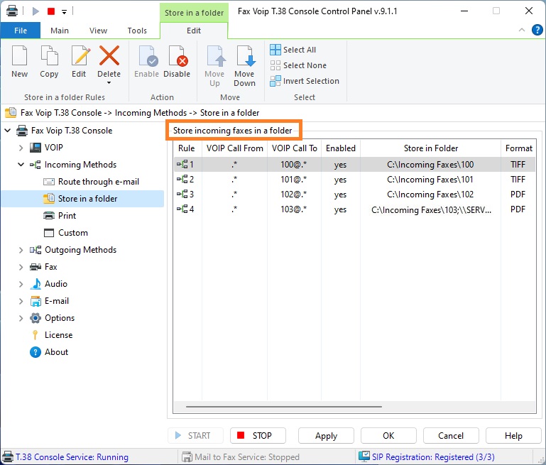The image size is (546, 465).
Task: Collapse the Incoming Methods tree node
Action: (x=21, y=165)
